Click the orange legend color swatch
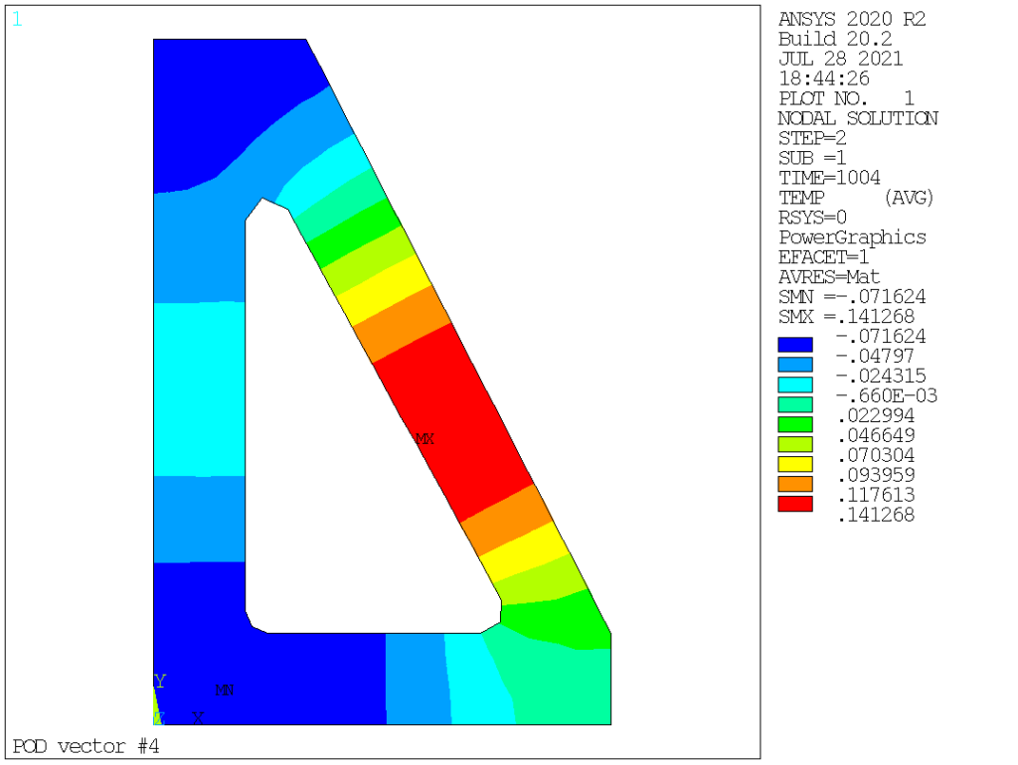The height and width of the screenshot is (765, 1018). pos(795,484)
